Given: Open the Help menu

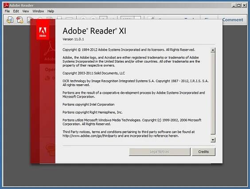Looking at the screenshot, I should click(x=51, y=11).
